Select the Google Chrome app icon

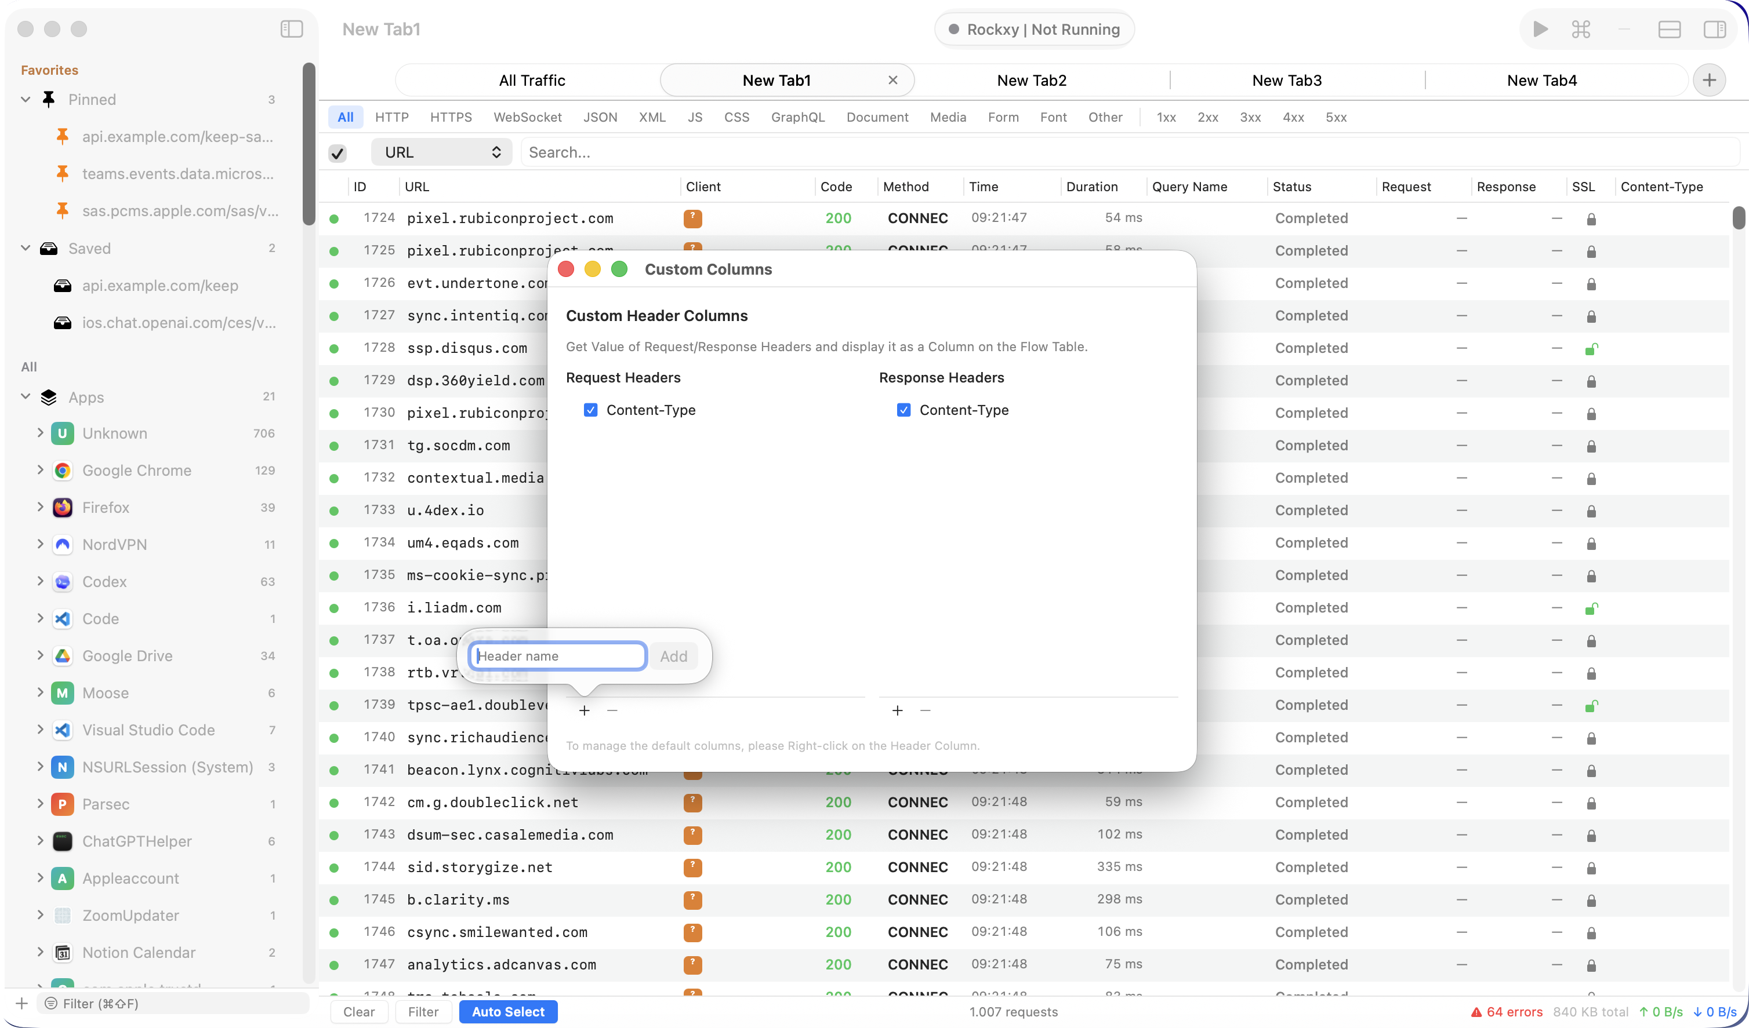[63, 471]
